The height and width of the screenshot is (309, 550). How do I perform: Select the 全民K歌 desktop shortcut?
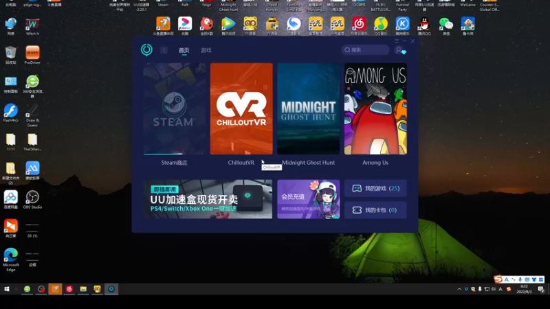click(207, 26)
